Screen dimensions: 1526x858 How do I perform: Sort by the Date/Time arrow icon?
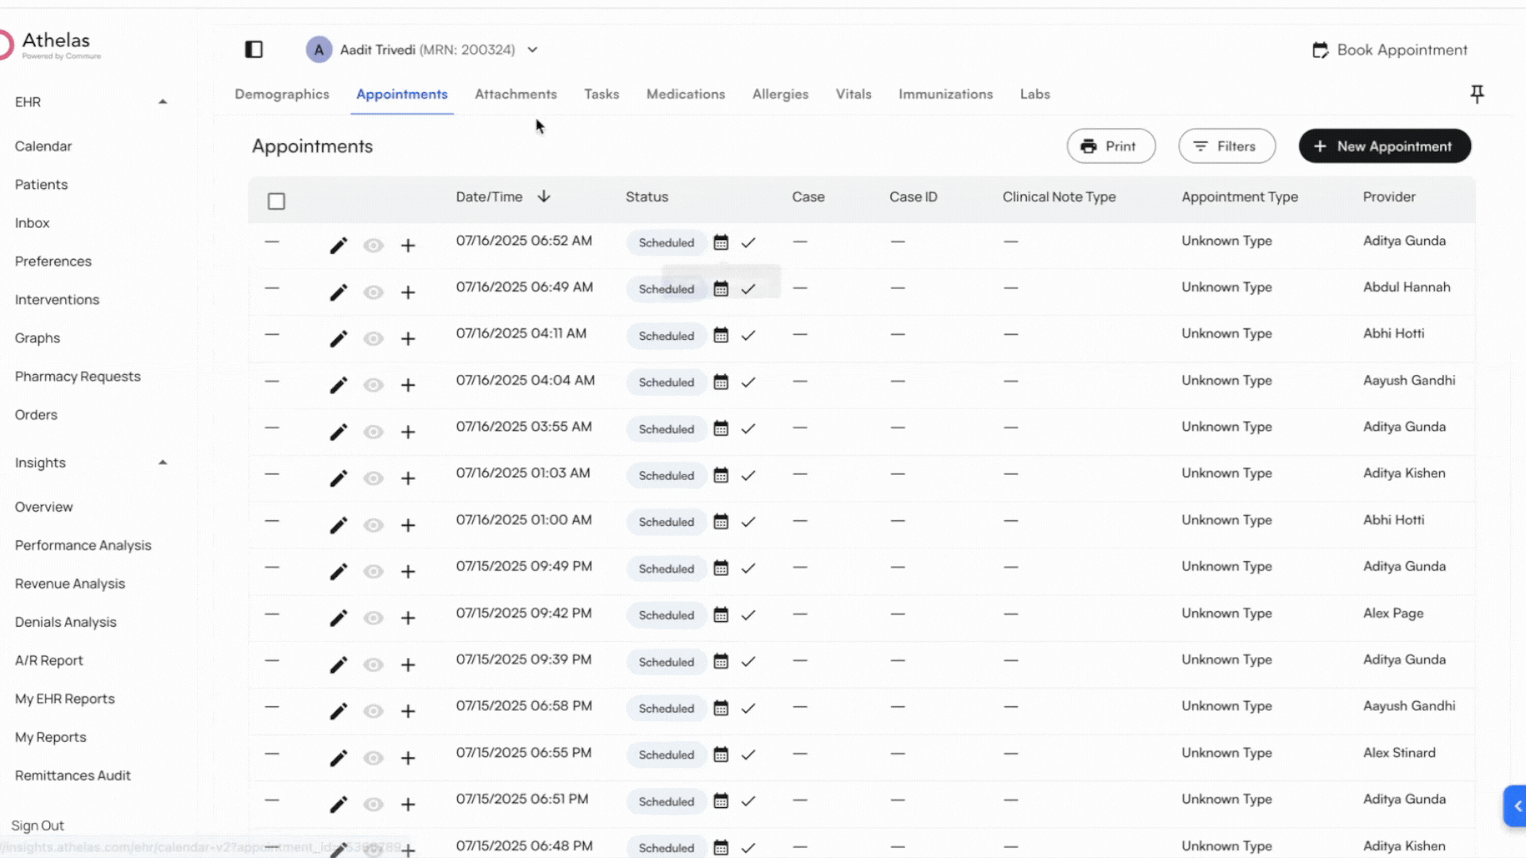pyautogui.click(x=544, y=196)
